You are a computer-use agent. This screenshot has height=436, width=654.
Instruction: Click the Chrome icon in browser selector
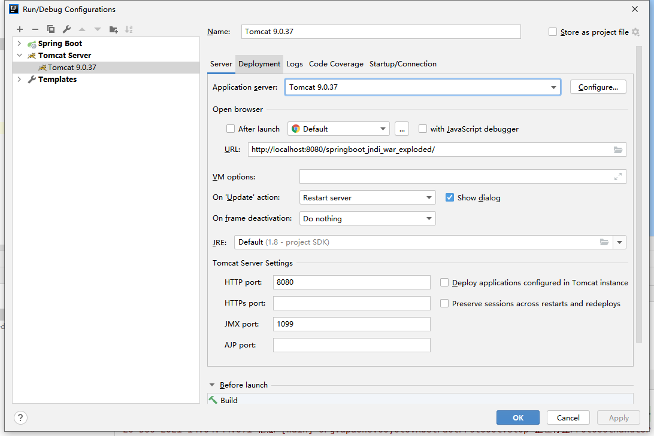coord(296,129)
